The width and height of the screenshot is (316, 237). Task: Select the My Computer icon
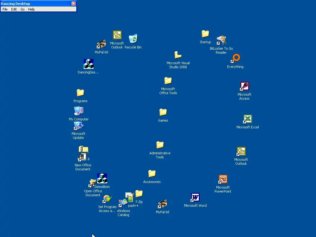[x=79, y=111]
